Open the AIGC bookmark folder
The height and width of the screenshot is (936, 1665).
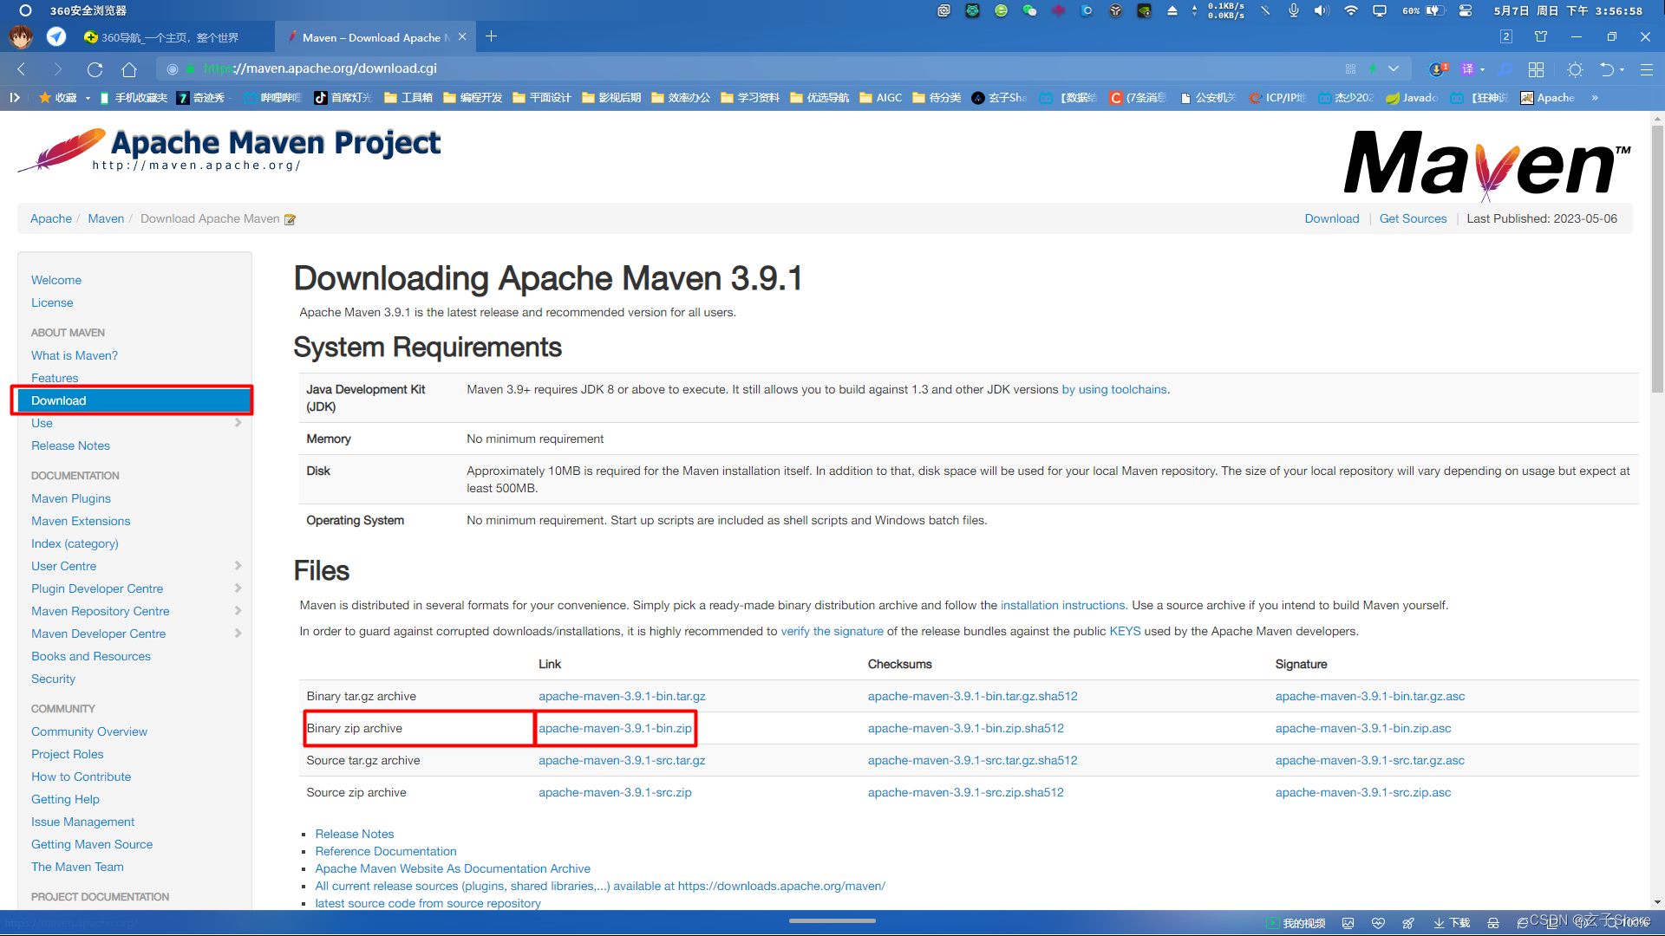(881, 98)
